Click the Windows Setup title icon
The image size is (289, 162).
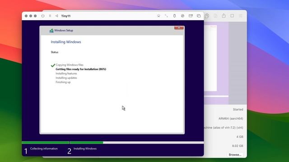[51, 31]
